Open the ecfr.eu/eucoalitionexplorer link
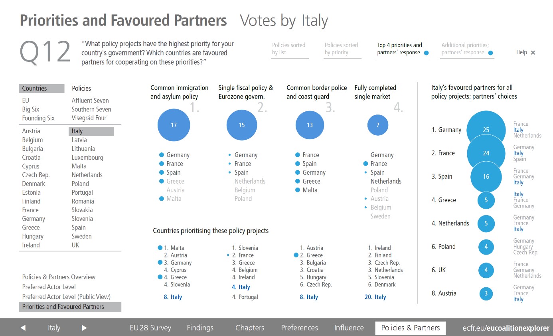Image resolution: width=553 pixels, height=336 pixels. pos(504,328)
